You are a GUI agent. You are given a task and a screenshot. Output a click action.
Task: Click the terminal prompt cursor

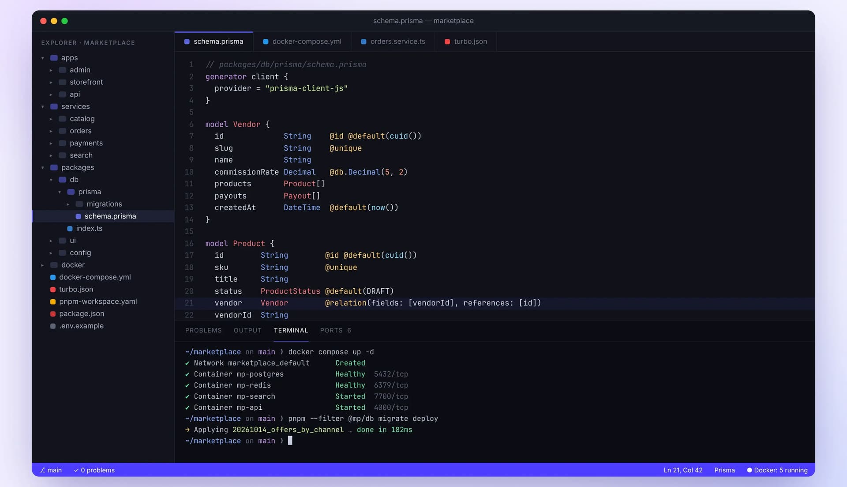pyautogui.click(x=290, y=441)
